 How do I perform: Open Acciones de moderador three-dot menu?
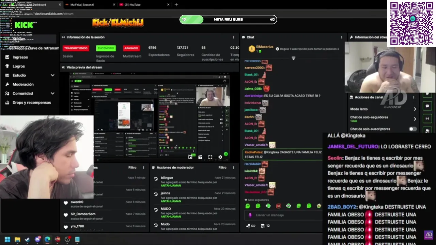point(233,167)
